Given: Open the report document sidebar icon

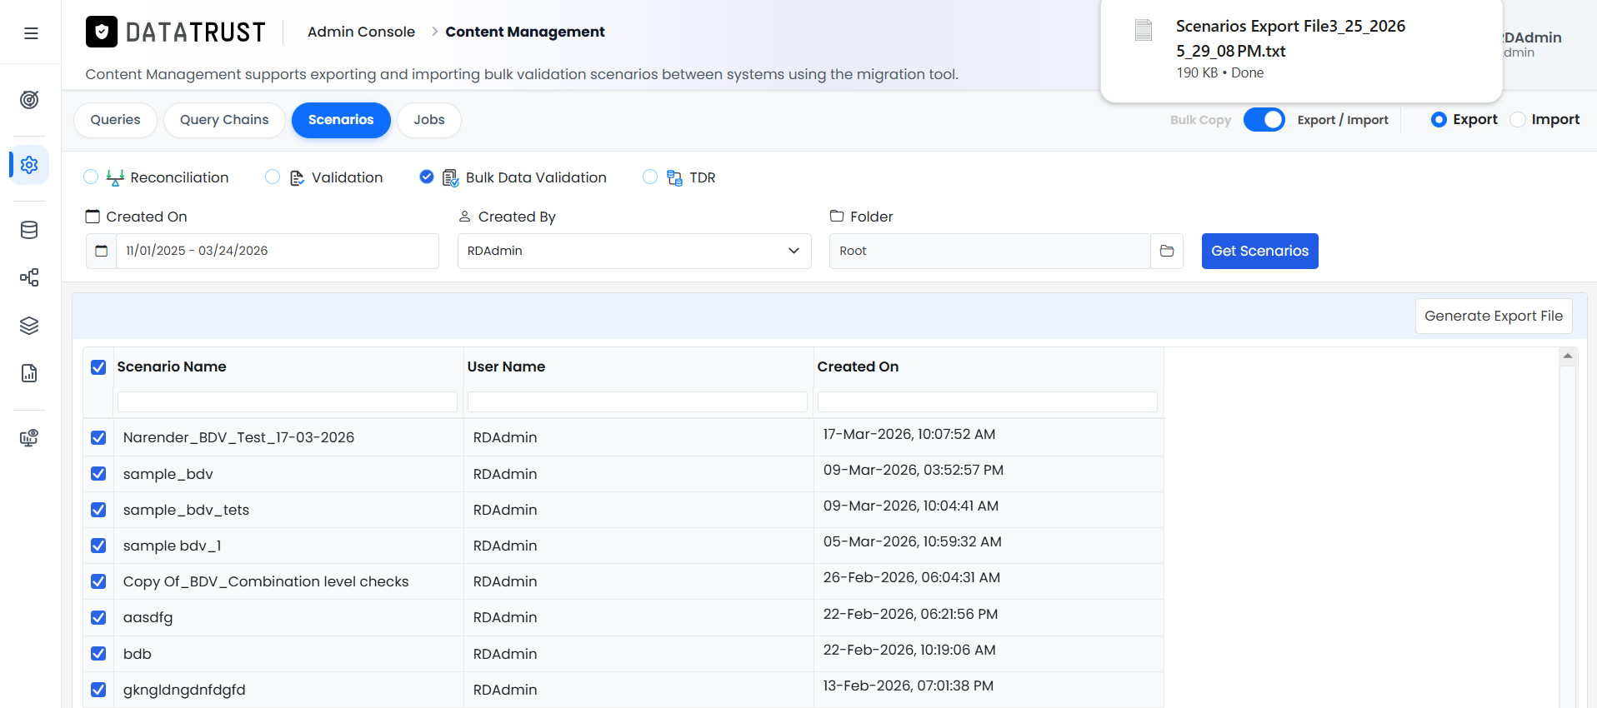Looking at the screenshot, I should click(29, 373).
